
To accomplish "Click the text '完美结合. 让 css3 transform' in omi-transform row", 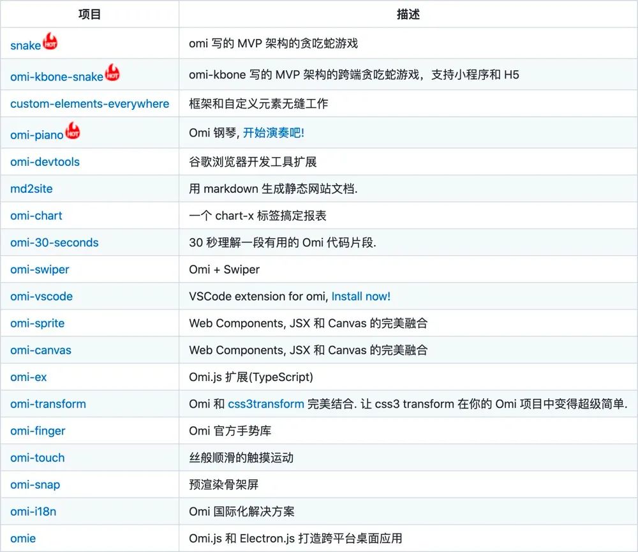I will (381, 404).
